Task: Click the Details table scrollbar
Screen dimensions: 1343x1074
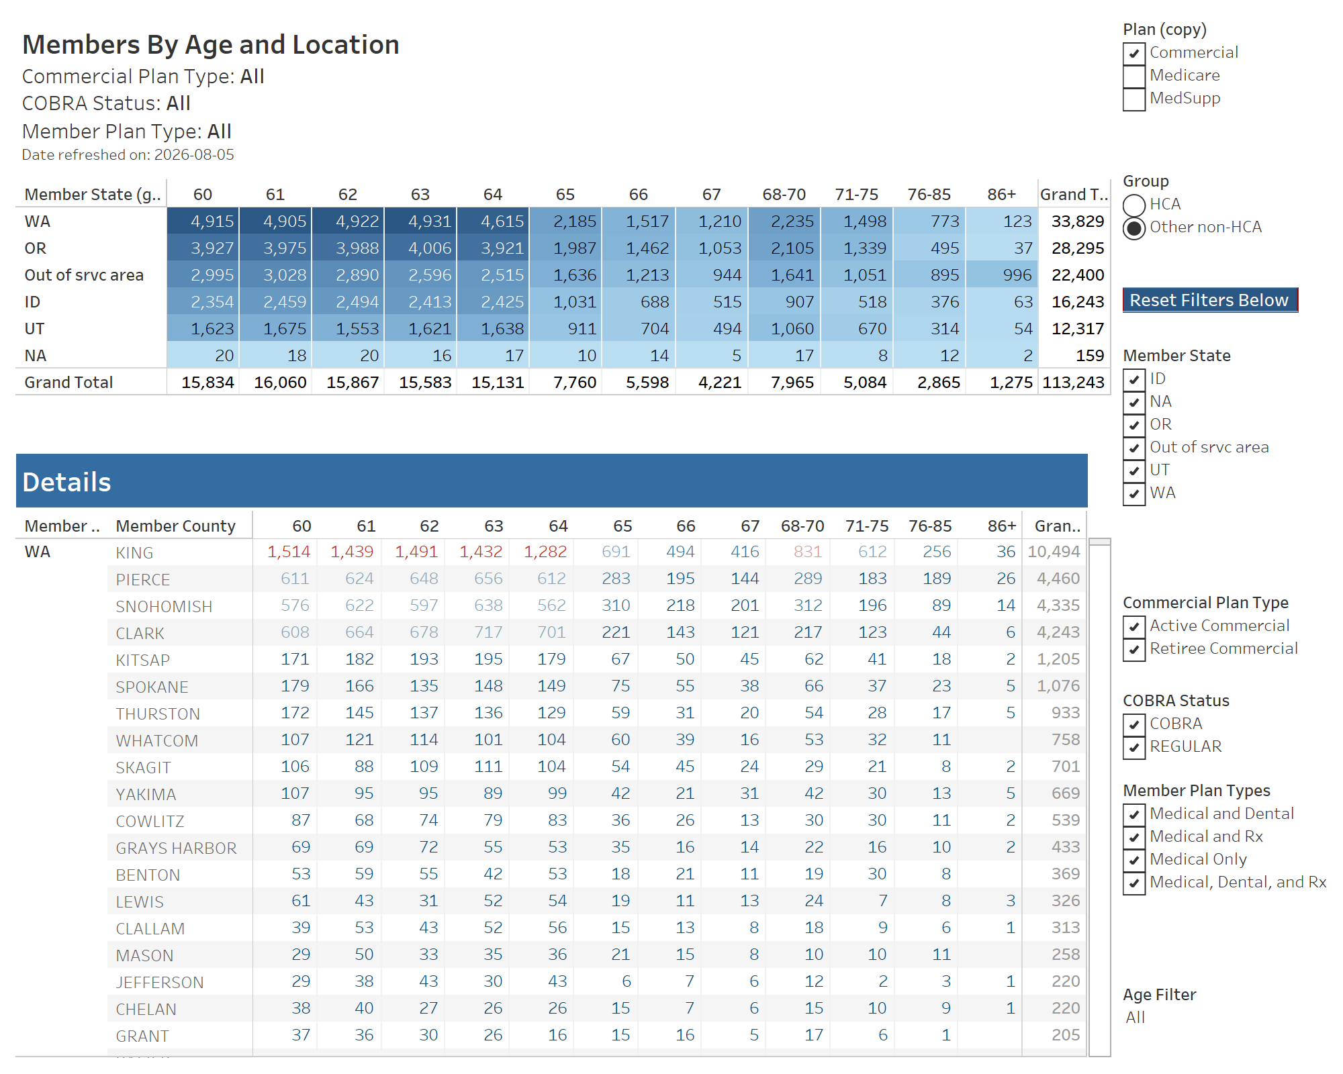Action: pyautogui.click(x=1099, y=797)
